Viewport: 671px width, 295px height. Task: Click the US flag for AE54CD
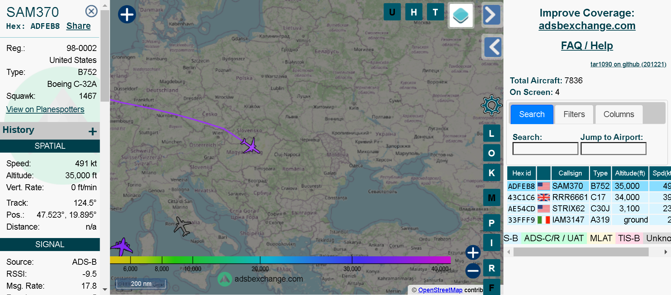coord(543,209)
